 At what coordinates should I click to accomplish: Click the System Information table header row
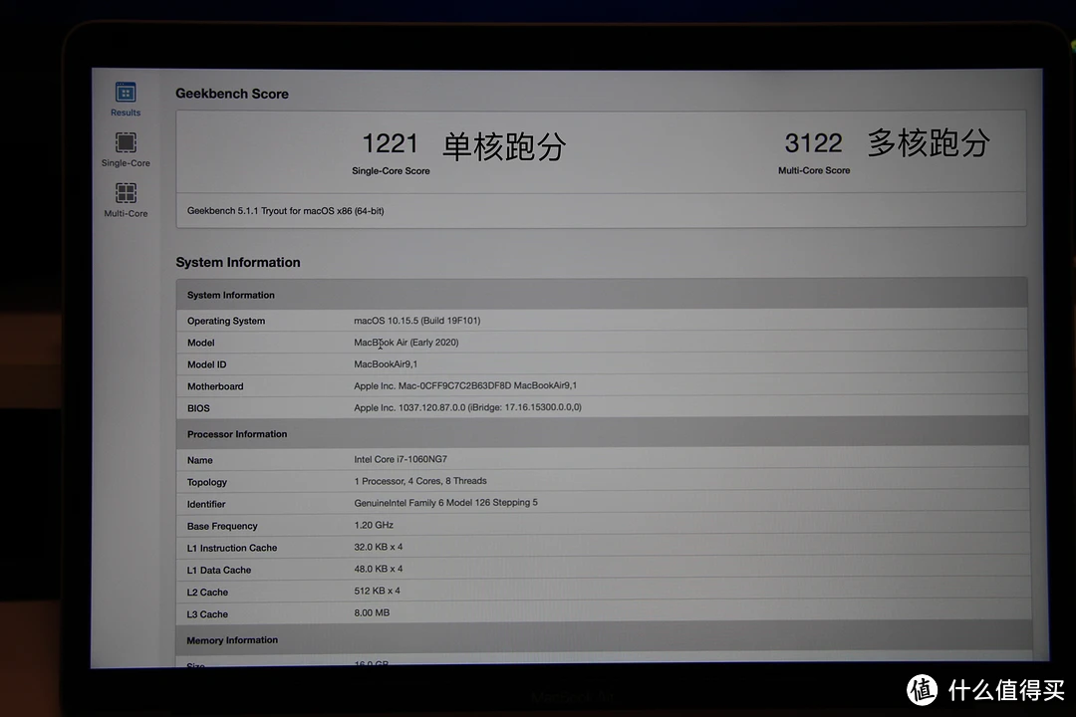pos(602,295)
